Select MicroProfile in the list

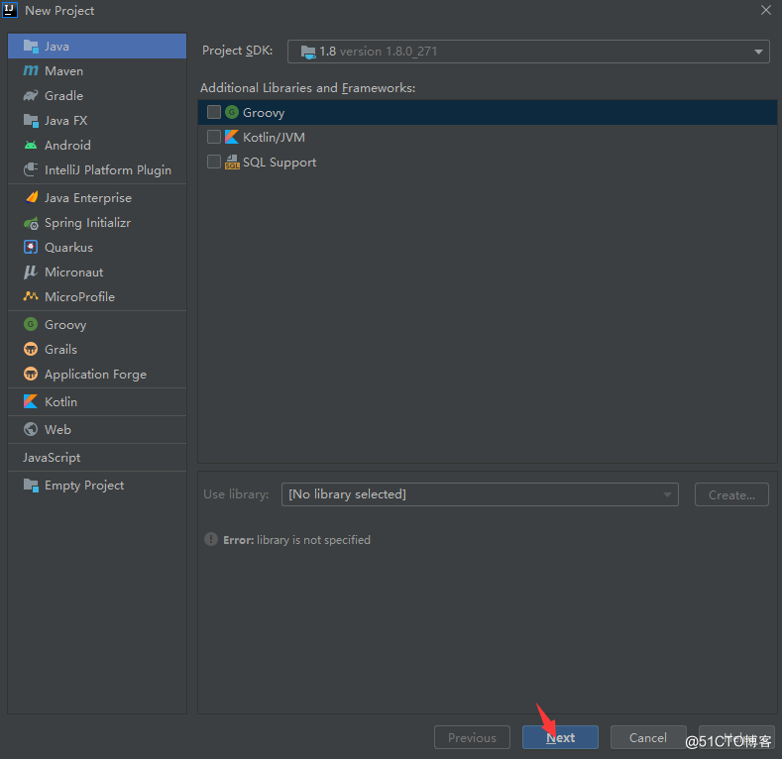97,296
